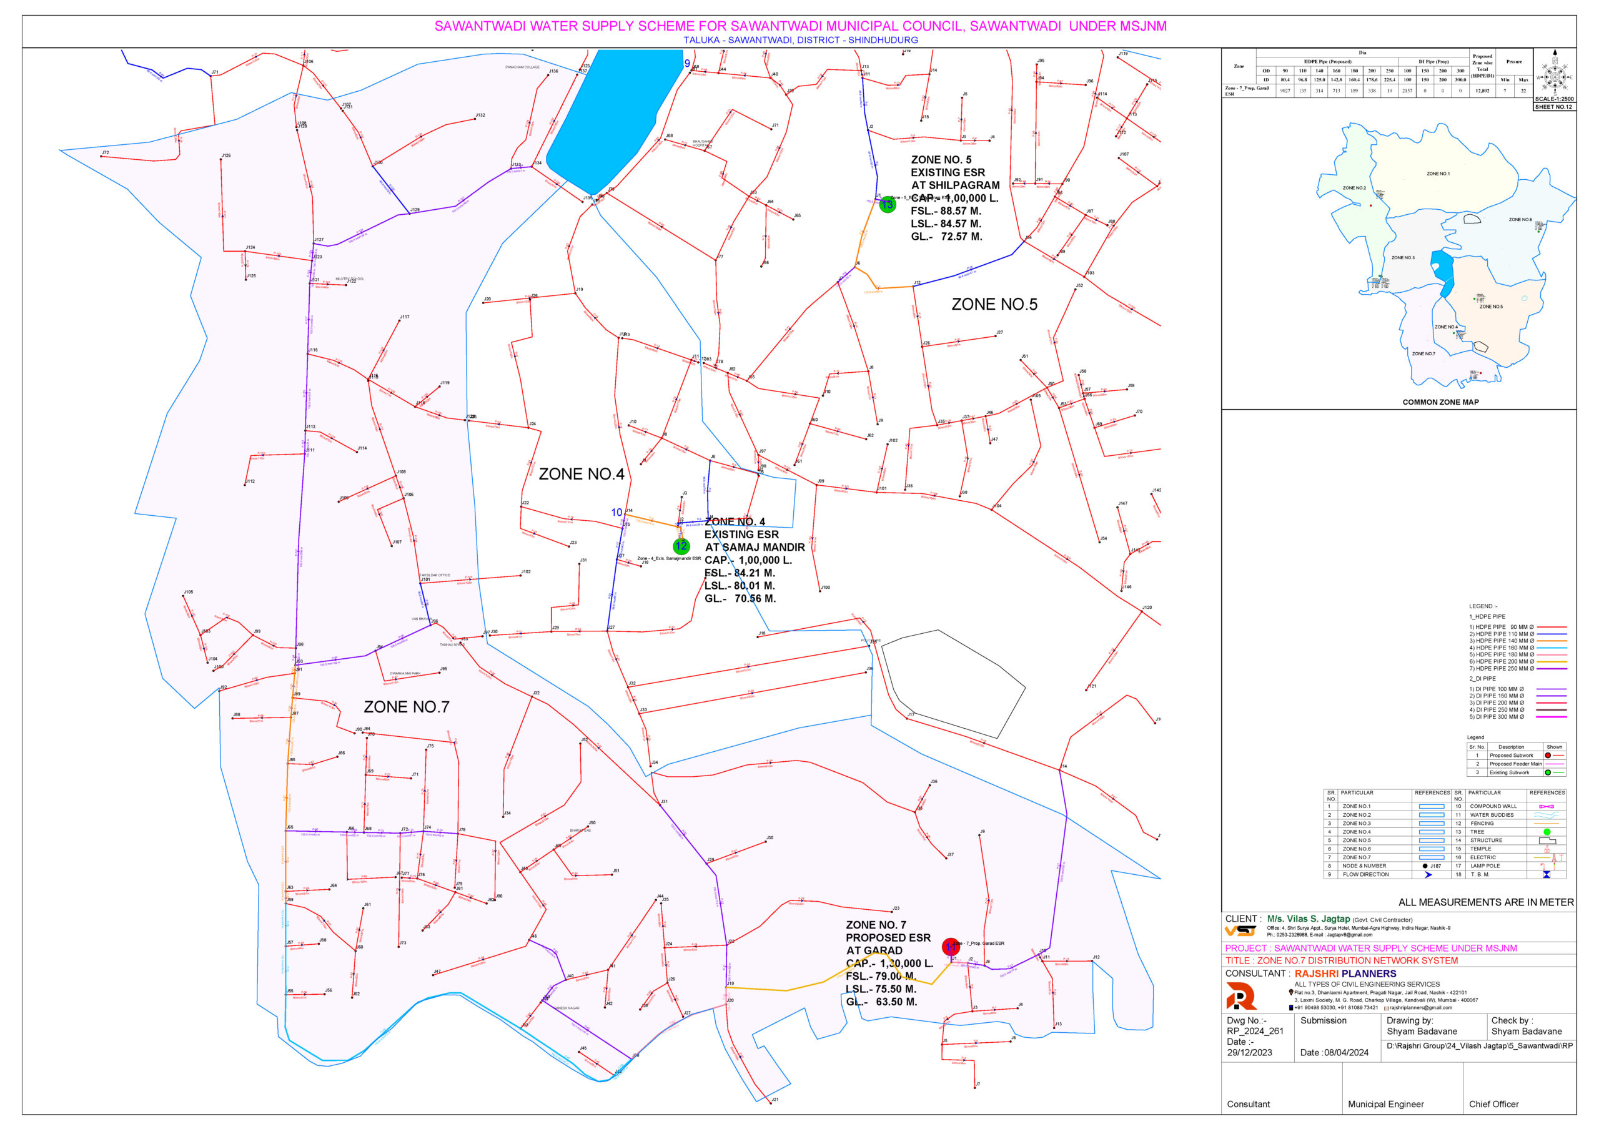Image resolution: width=1599 pixels, height=1129 pixels.
Task: Click ZONE NO.1 in the common zone map
Action: click(x=1437, y=174)
